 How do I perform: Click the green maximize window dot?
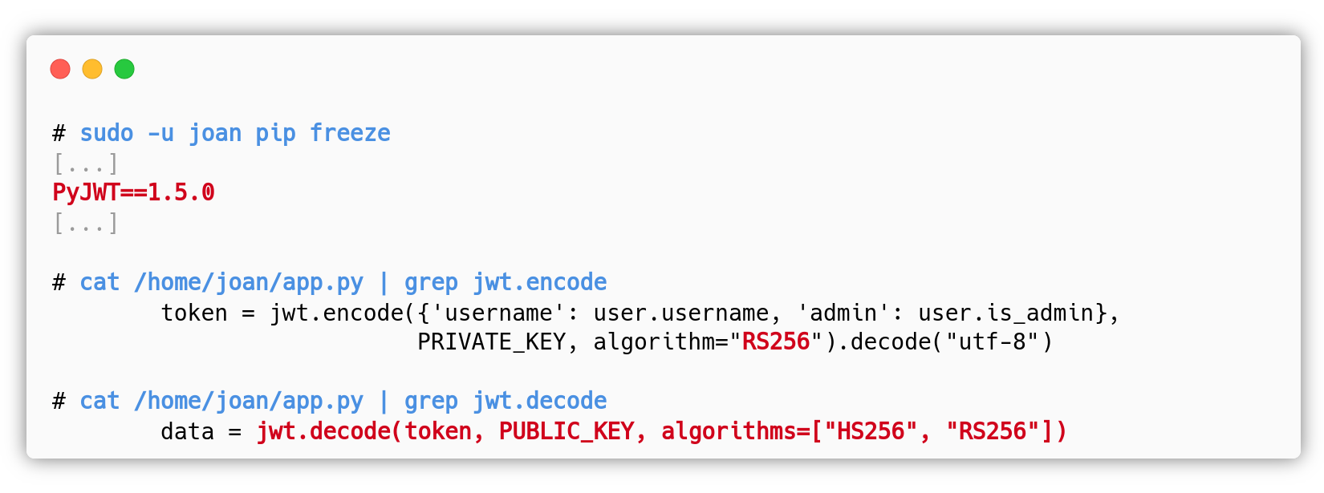tap(124, 69)
